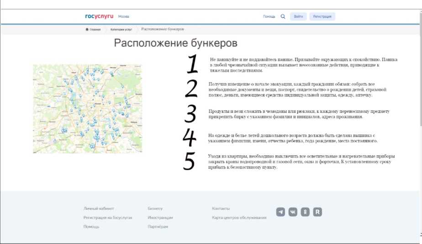Open search with the magnifier icon
This screenshot has height=244, width=422.
[283, 16]
